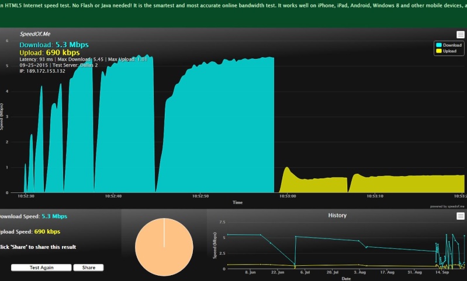Click the History chart title
The image size is (467, 281).
coord(337,215)
